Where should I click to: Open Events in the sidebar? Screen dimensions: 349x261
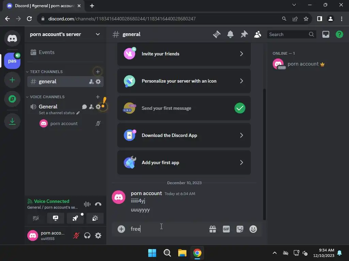point(65,52)
